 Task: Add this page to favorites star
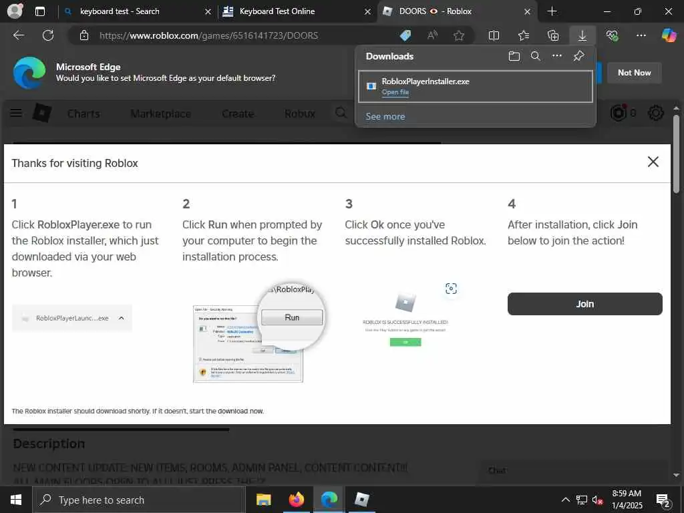[x=458, y=35]
